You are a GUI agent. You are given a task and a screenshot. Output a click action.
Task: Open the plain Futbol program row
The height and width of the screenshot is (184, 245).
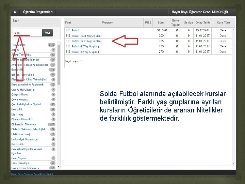[76, 30]
